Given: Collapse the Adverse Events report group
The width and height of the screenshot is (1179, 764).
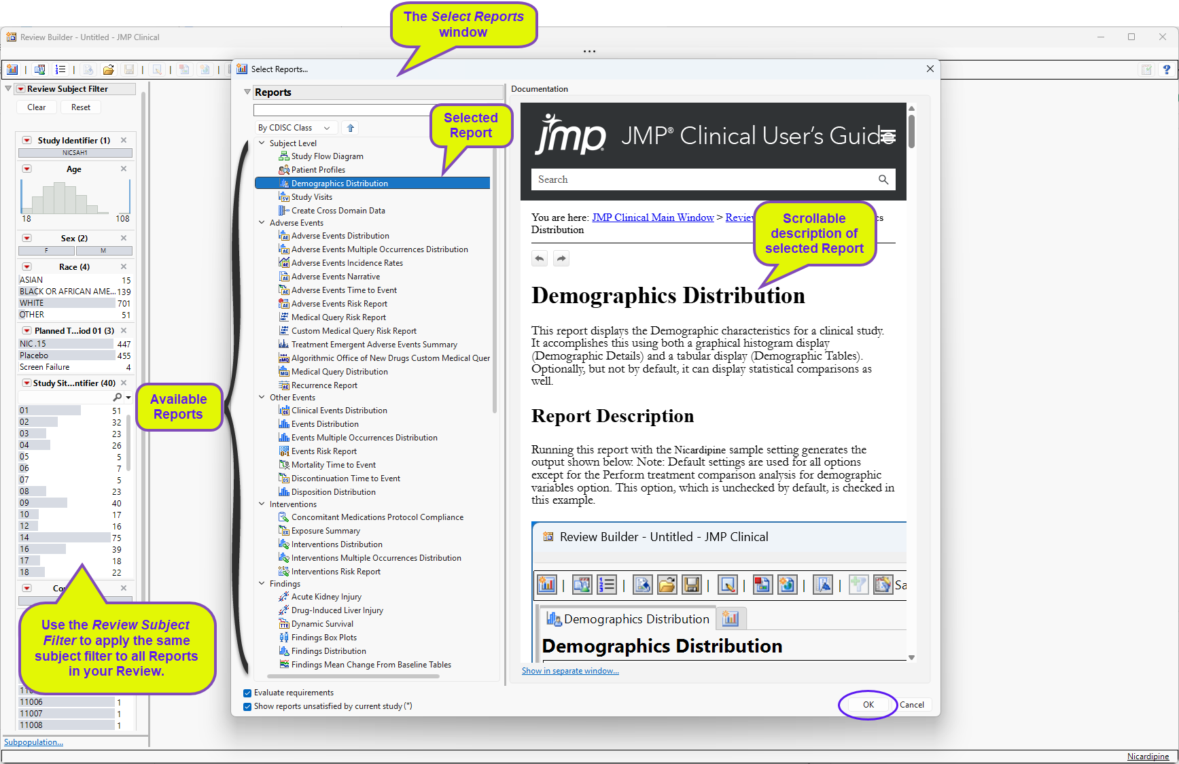Looking at the screenshot, I should [x=262, y=222].
